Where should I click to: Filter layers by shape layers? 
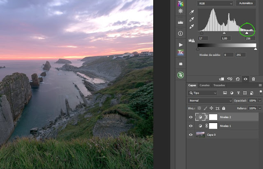(245, 93)
